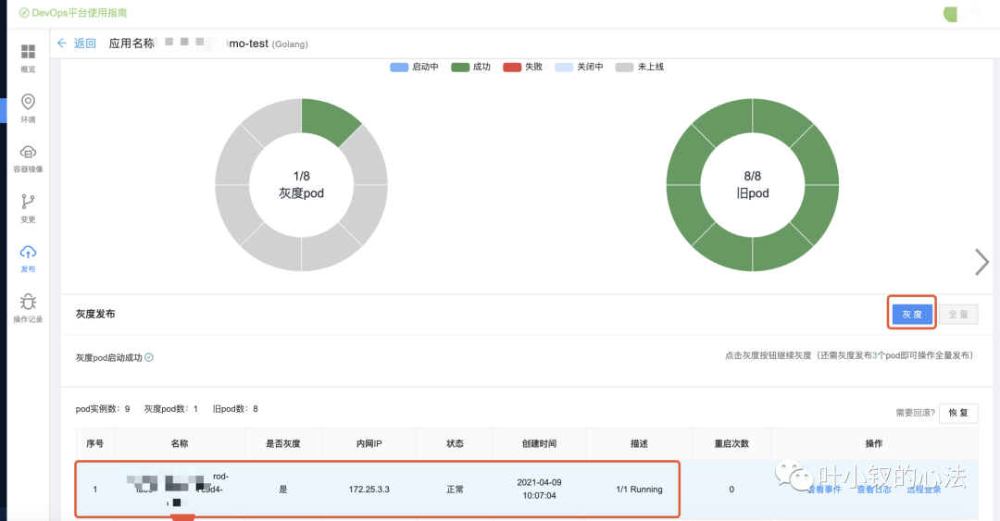Open the DevOps平台使用指南 link
1000x521 pixels.
(79, 13)
